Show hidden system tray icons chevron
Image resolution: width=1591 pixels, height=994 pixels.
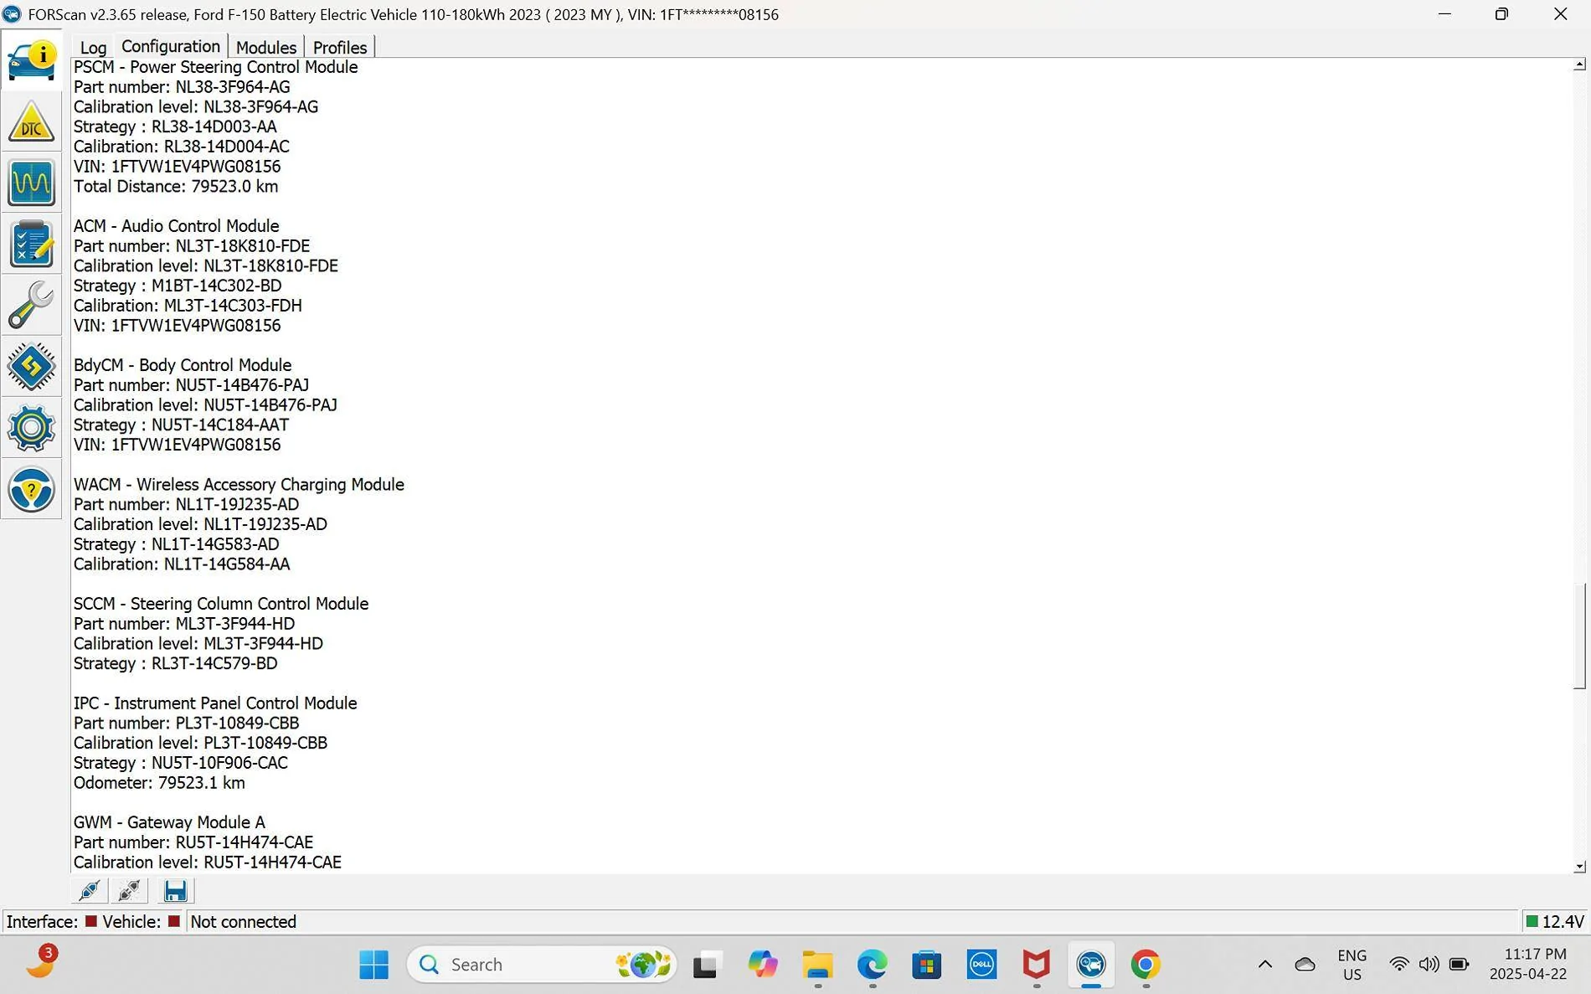click(1264, 965)
